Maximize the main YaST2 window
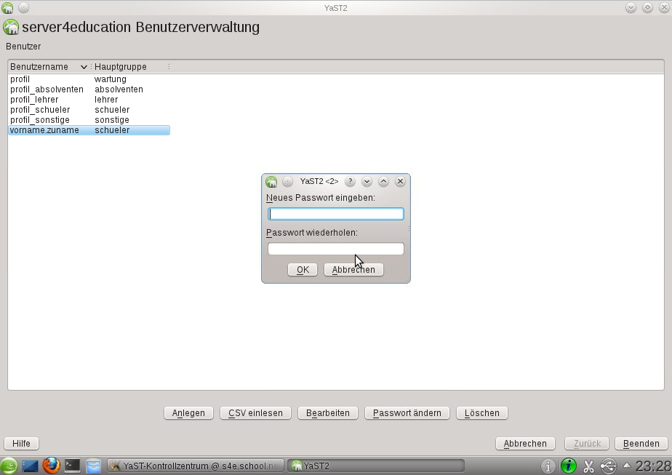Viewport: 672px width, 475px height. pos(647,8)
